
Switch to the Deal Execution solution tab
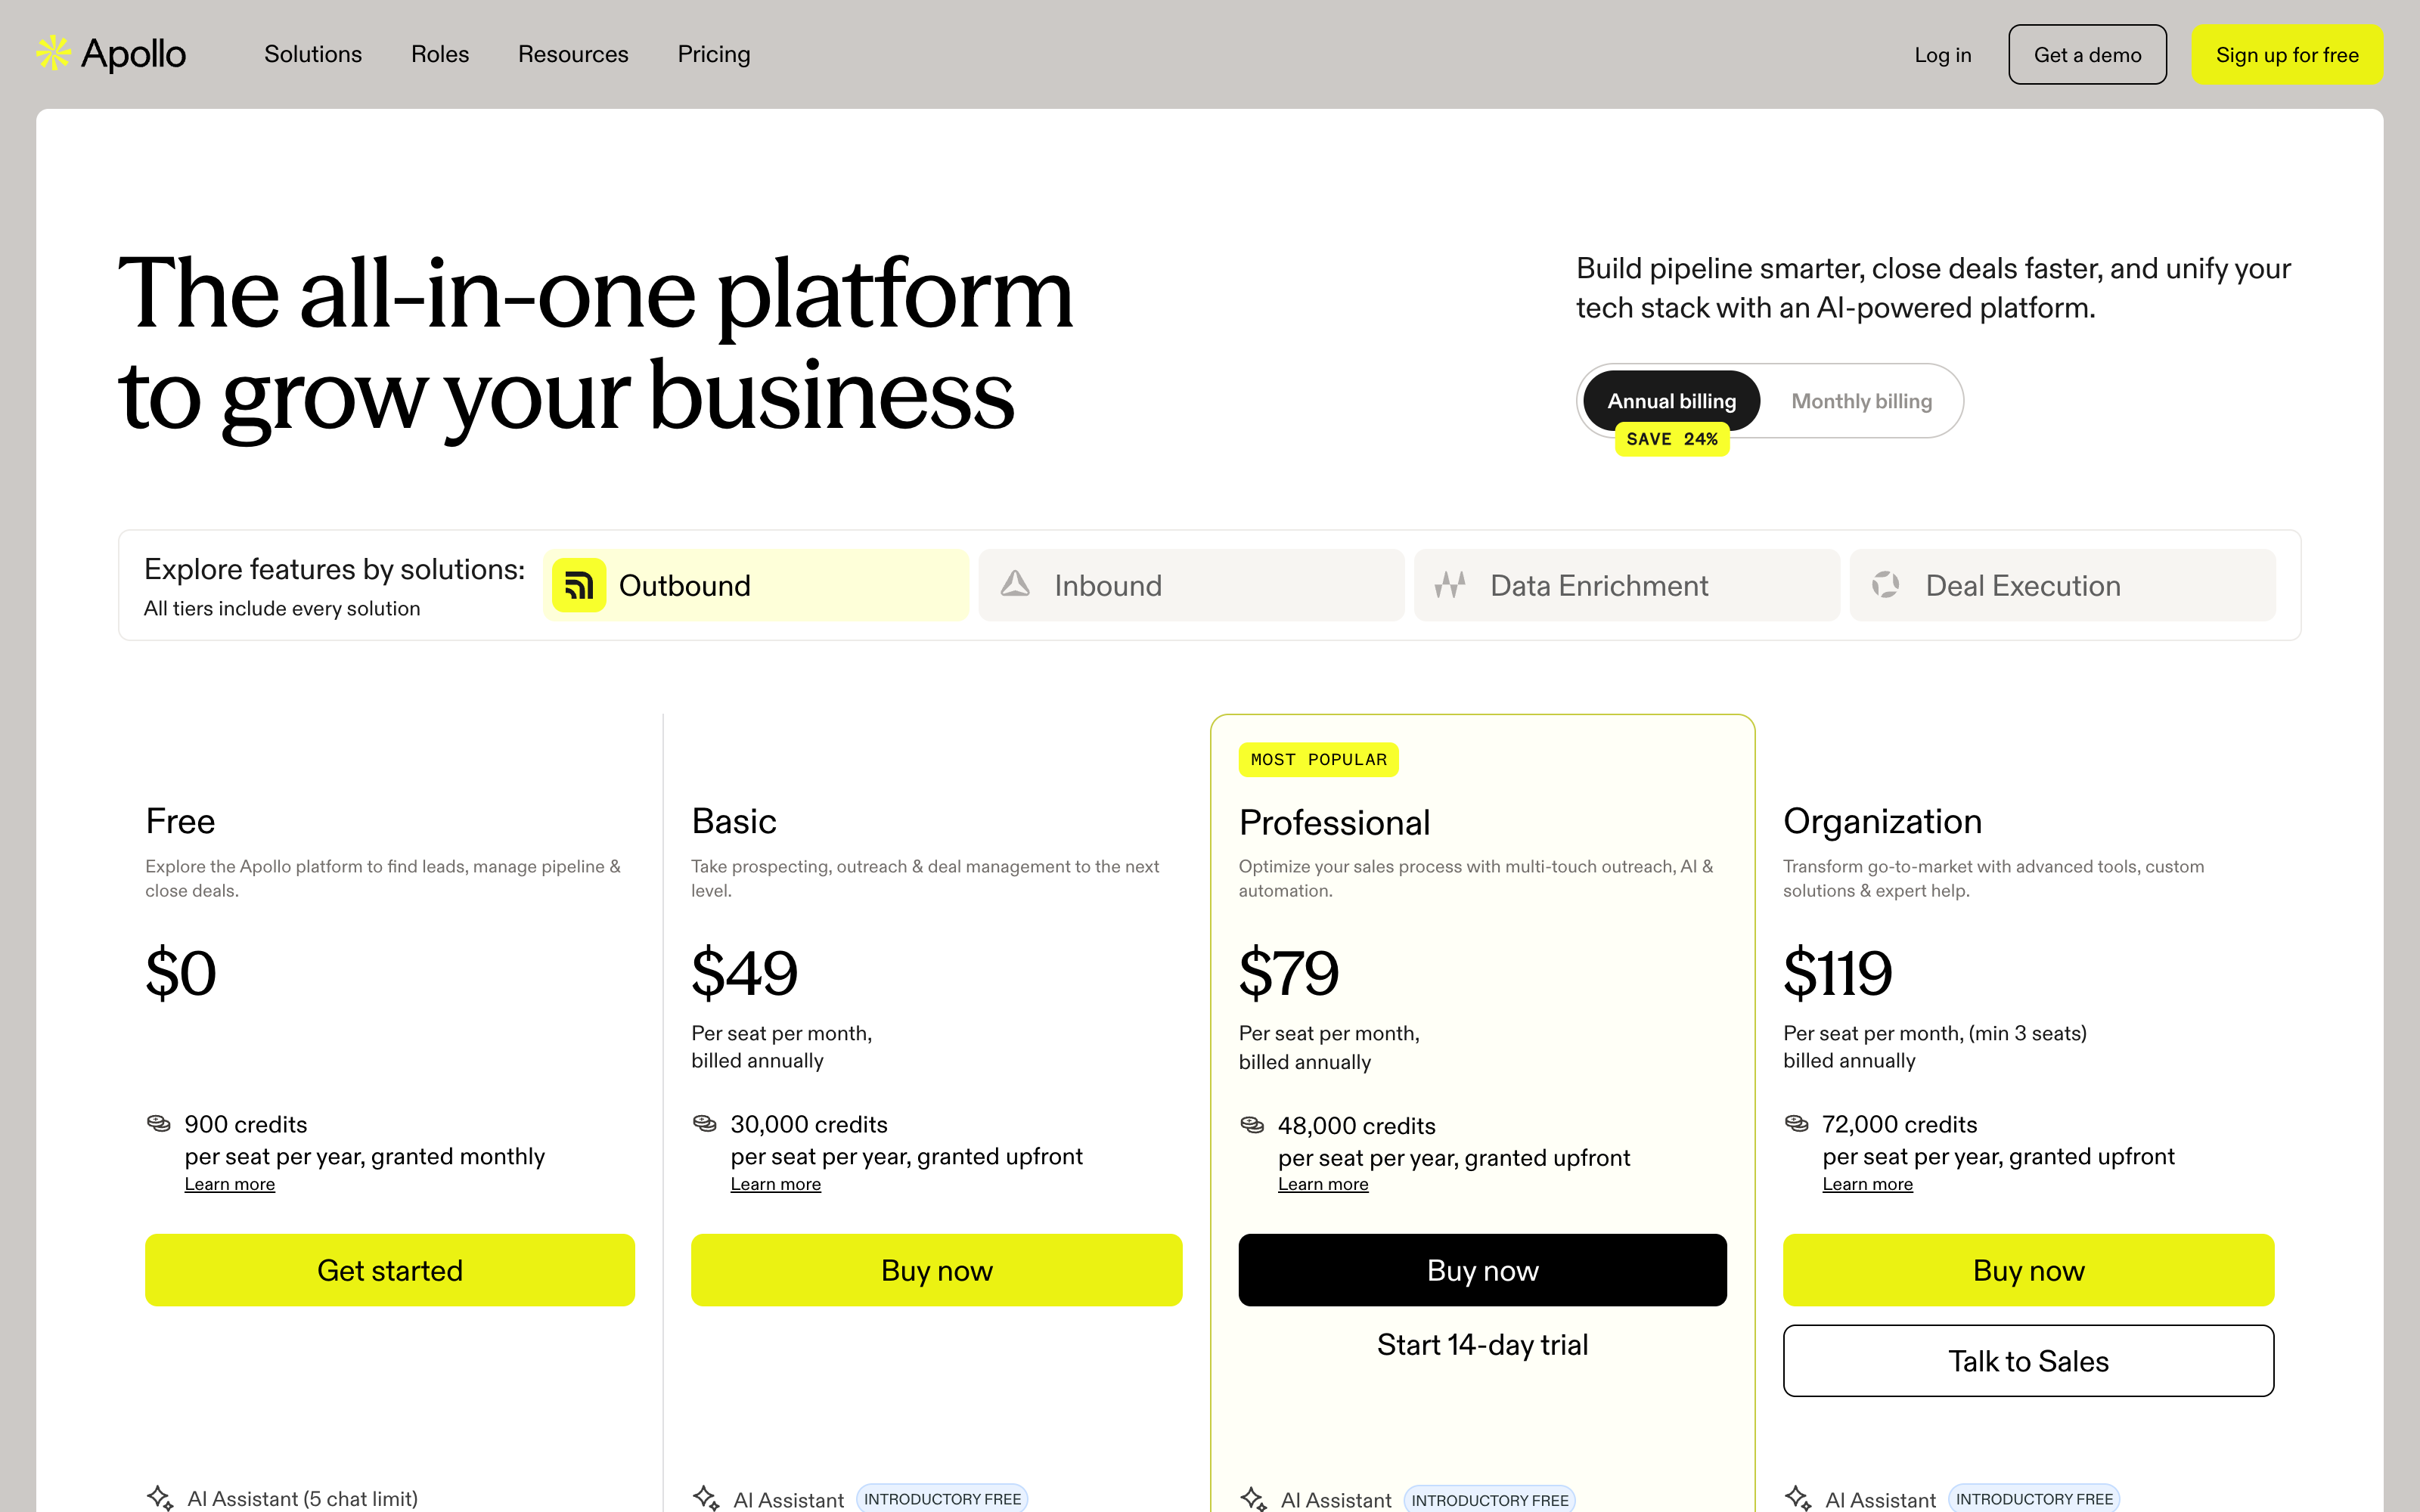pos(2062,585)
